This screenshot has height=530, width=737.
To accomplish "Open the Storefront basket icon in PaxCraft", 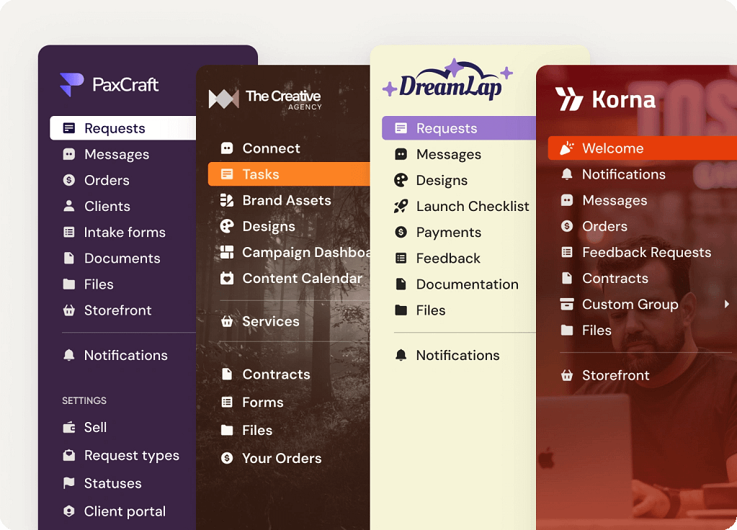I will (69, 310).
